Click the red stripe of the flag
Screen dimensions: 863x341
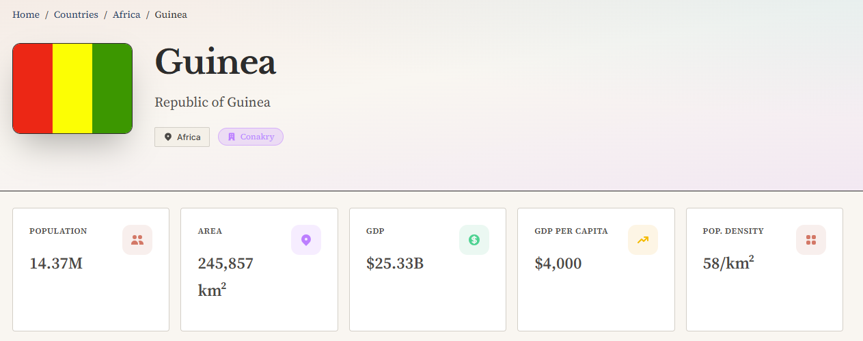pos(33,88)
